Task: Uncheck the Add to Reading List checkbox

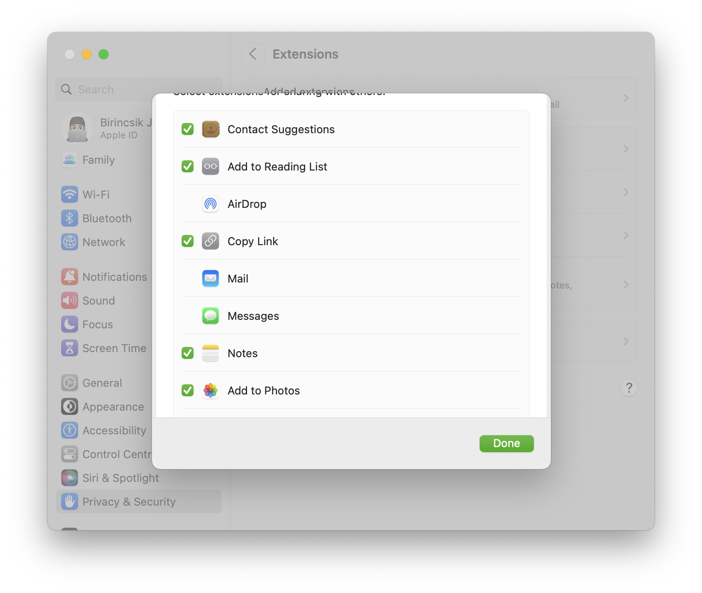Action: (188, 166)
